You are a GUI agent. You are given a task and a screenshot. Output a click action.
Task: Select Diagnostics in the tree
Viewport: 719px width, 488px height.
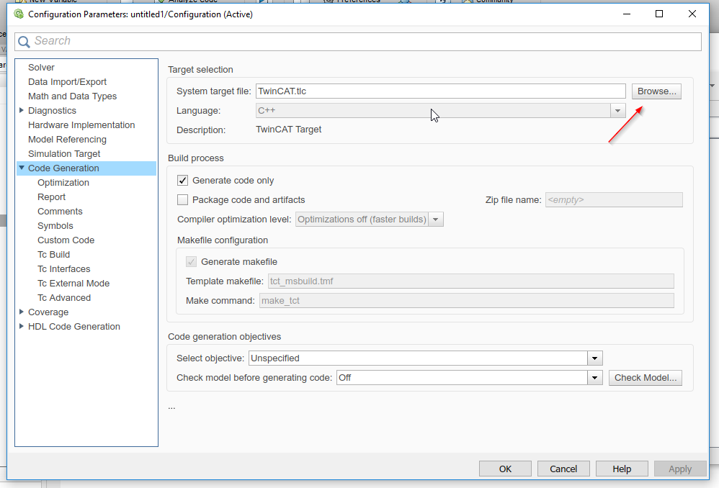(x=52, y=110)
